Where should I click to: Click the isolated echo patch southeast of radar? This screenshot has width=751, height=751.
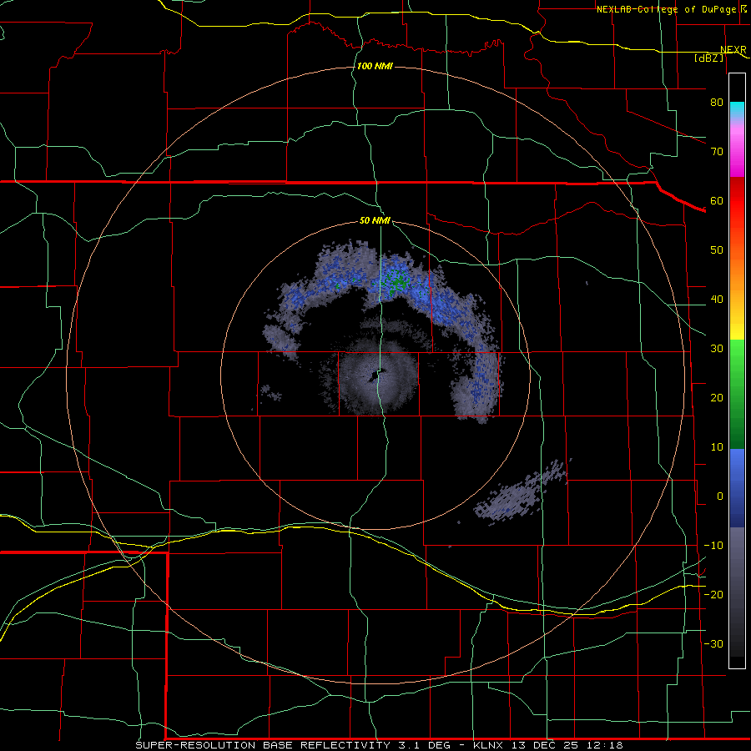[520, 493]
